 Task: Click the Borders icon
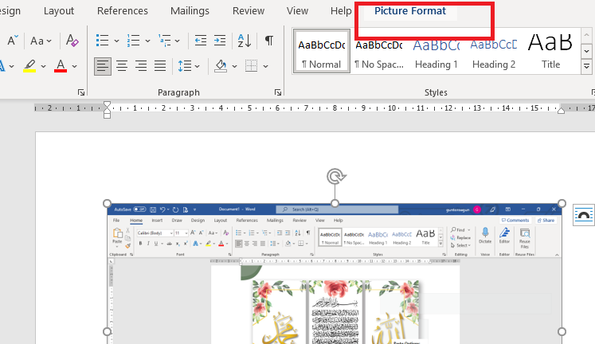tap(251, 66)
